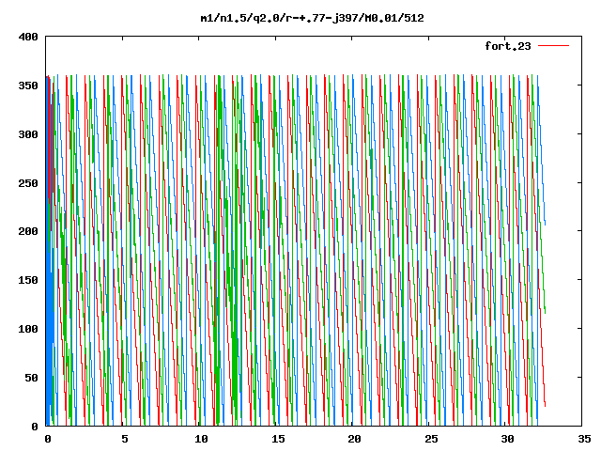This screenshot has height=451, width=601.
Task: Click the y-axis label 400
Action: [x=28, y=38]
